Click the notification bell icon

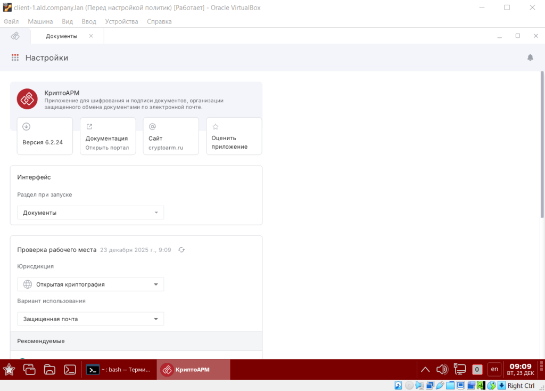click(x=530, y=58)
